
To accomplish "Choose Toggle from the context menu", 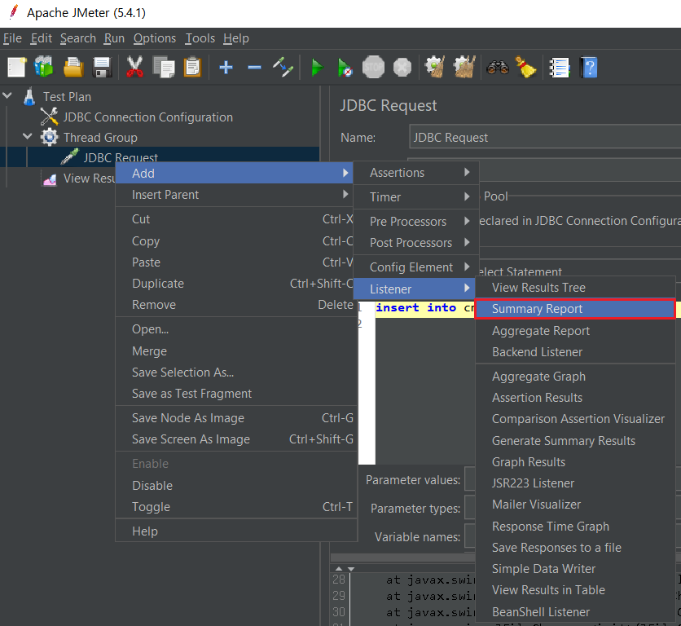I will click(x=236, y=506).
